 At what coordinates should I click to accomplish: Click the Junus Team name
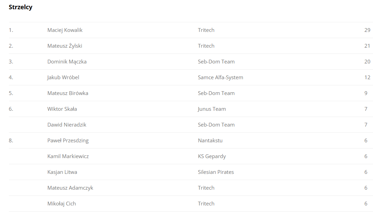point(212,109)
